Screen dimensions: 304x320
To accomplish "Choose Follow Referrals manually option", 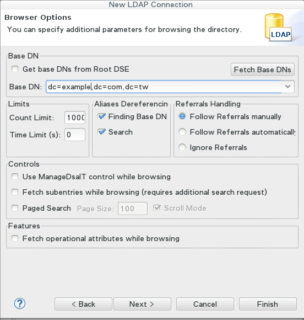I will click(182, 116).
